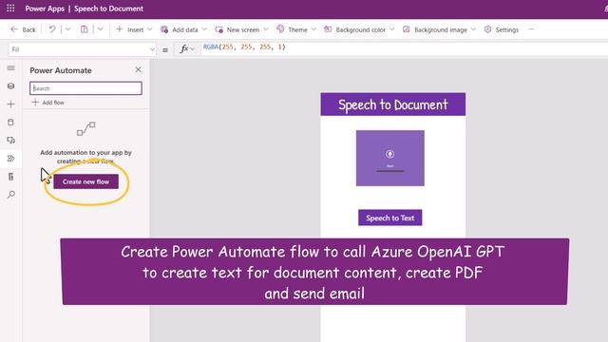Click the Insert plus icon in the sidebar
This screenshot has height=342, width=608.
click(10, 104)
